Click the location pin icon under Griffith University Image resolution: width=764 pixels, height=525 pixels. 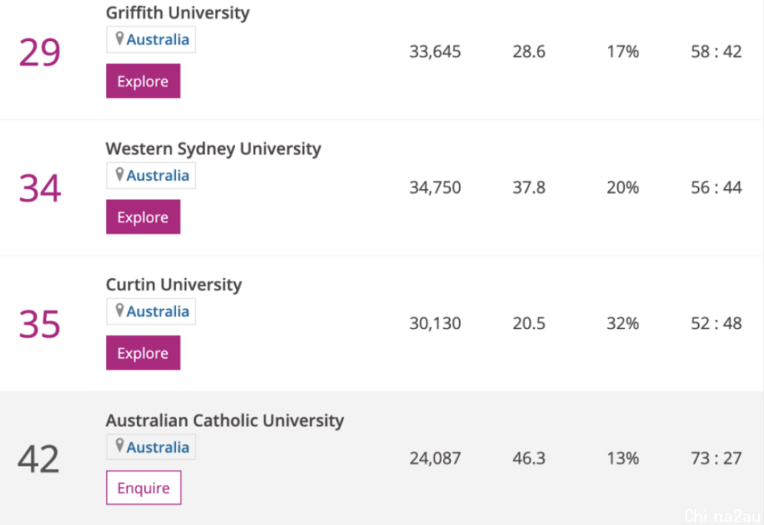120,39
